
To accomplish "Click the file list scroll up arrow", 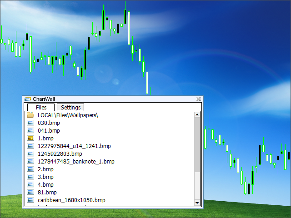I will 197,114.
